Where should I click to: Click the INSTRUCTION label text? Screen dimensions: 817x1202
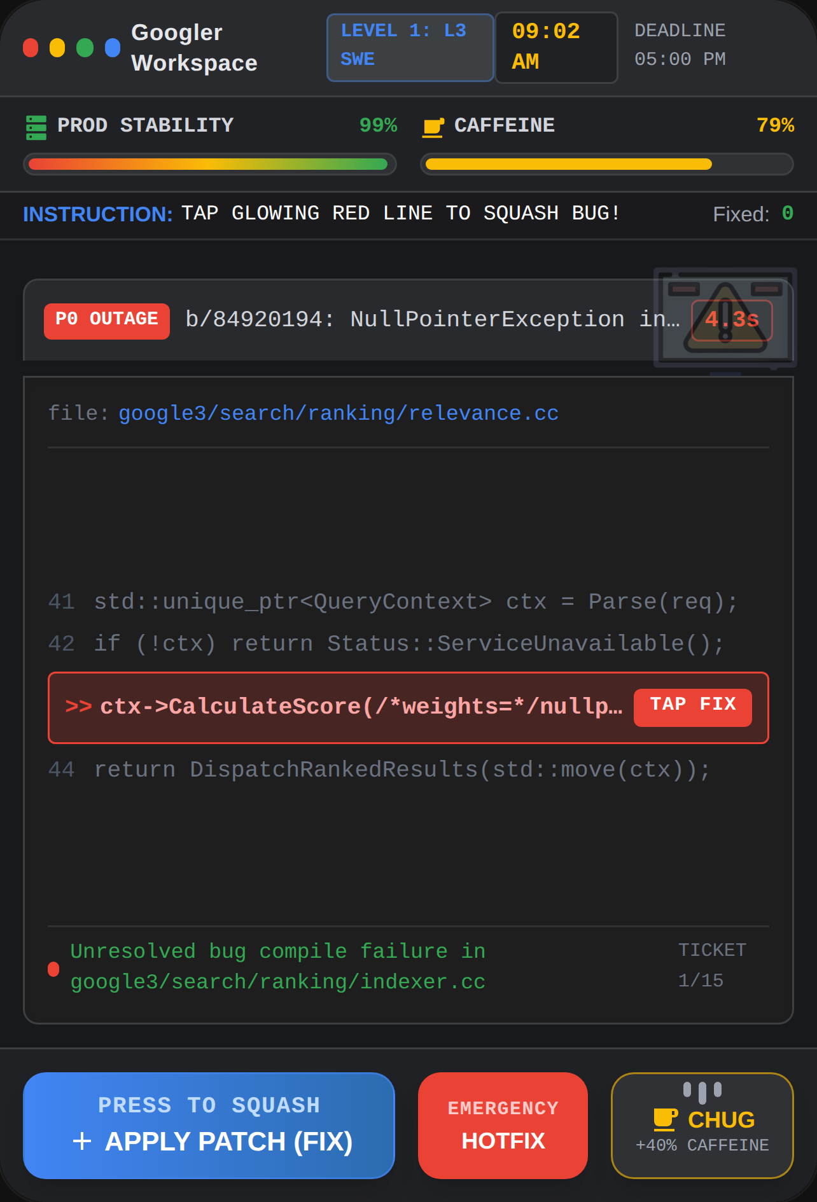pyautogui.click(x=98, y=214)
